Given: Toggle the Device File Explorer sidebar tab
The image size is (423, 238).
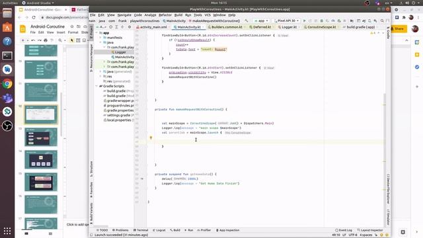Looking at the screenshot, I should pos(388,188).
